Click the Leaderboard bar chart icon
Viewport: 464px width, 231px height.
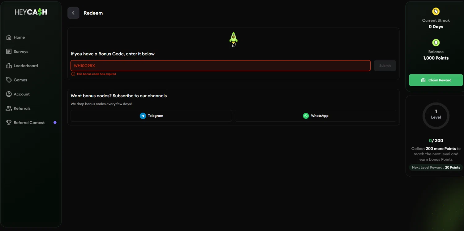tap(9, 66)
